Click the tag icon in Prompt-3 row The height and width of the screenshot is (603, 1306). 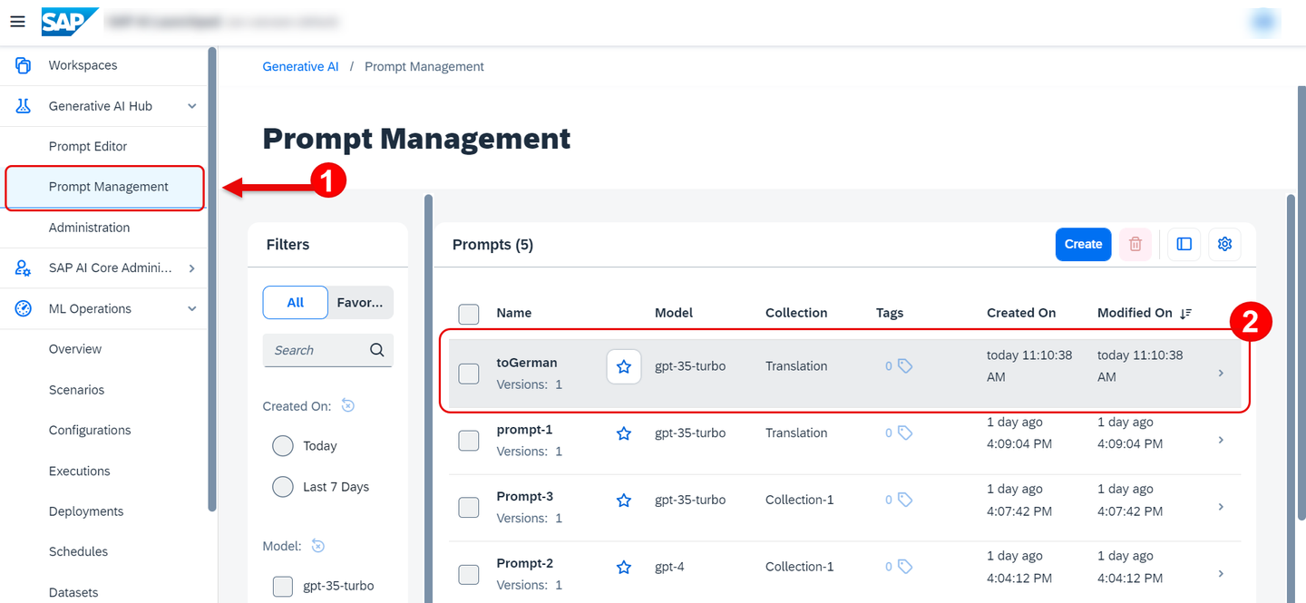tap(905, 501)
